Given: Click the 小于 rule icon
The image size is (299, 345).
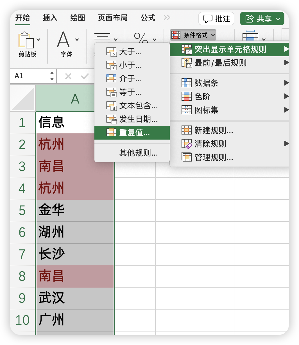Looking at the screenshot, I should (111, 65).
